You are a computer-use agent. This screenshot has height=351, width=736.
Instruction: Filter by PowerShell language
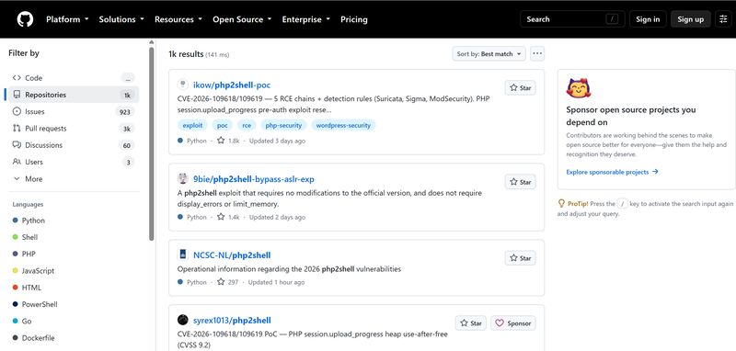click(74, 304)
